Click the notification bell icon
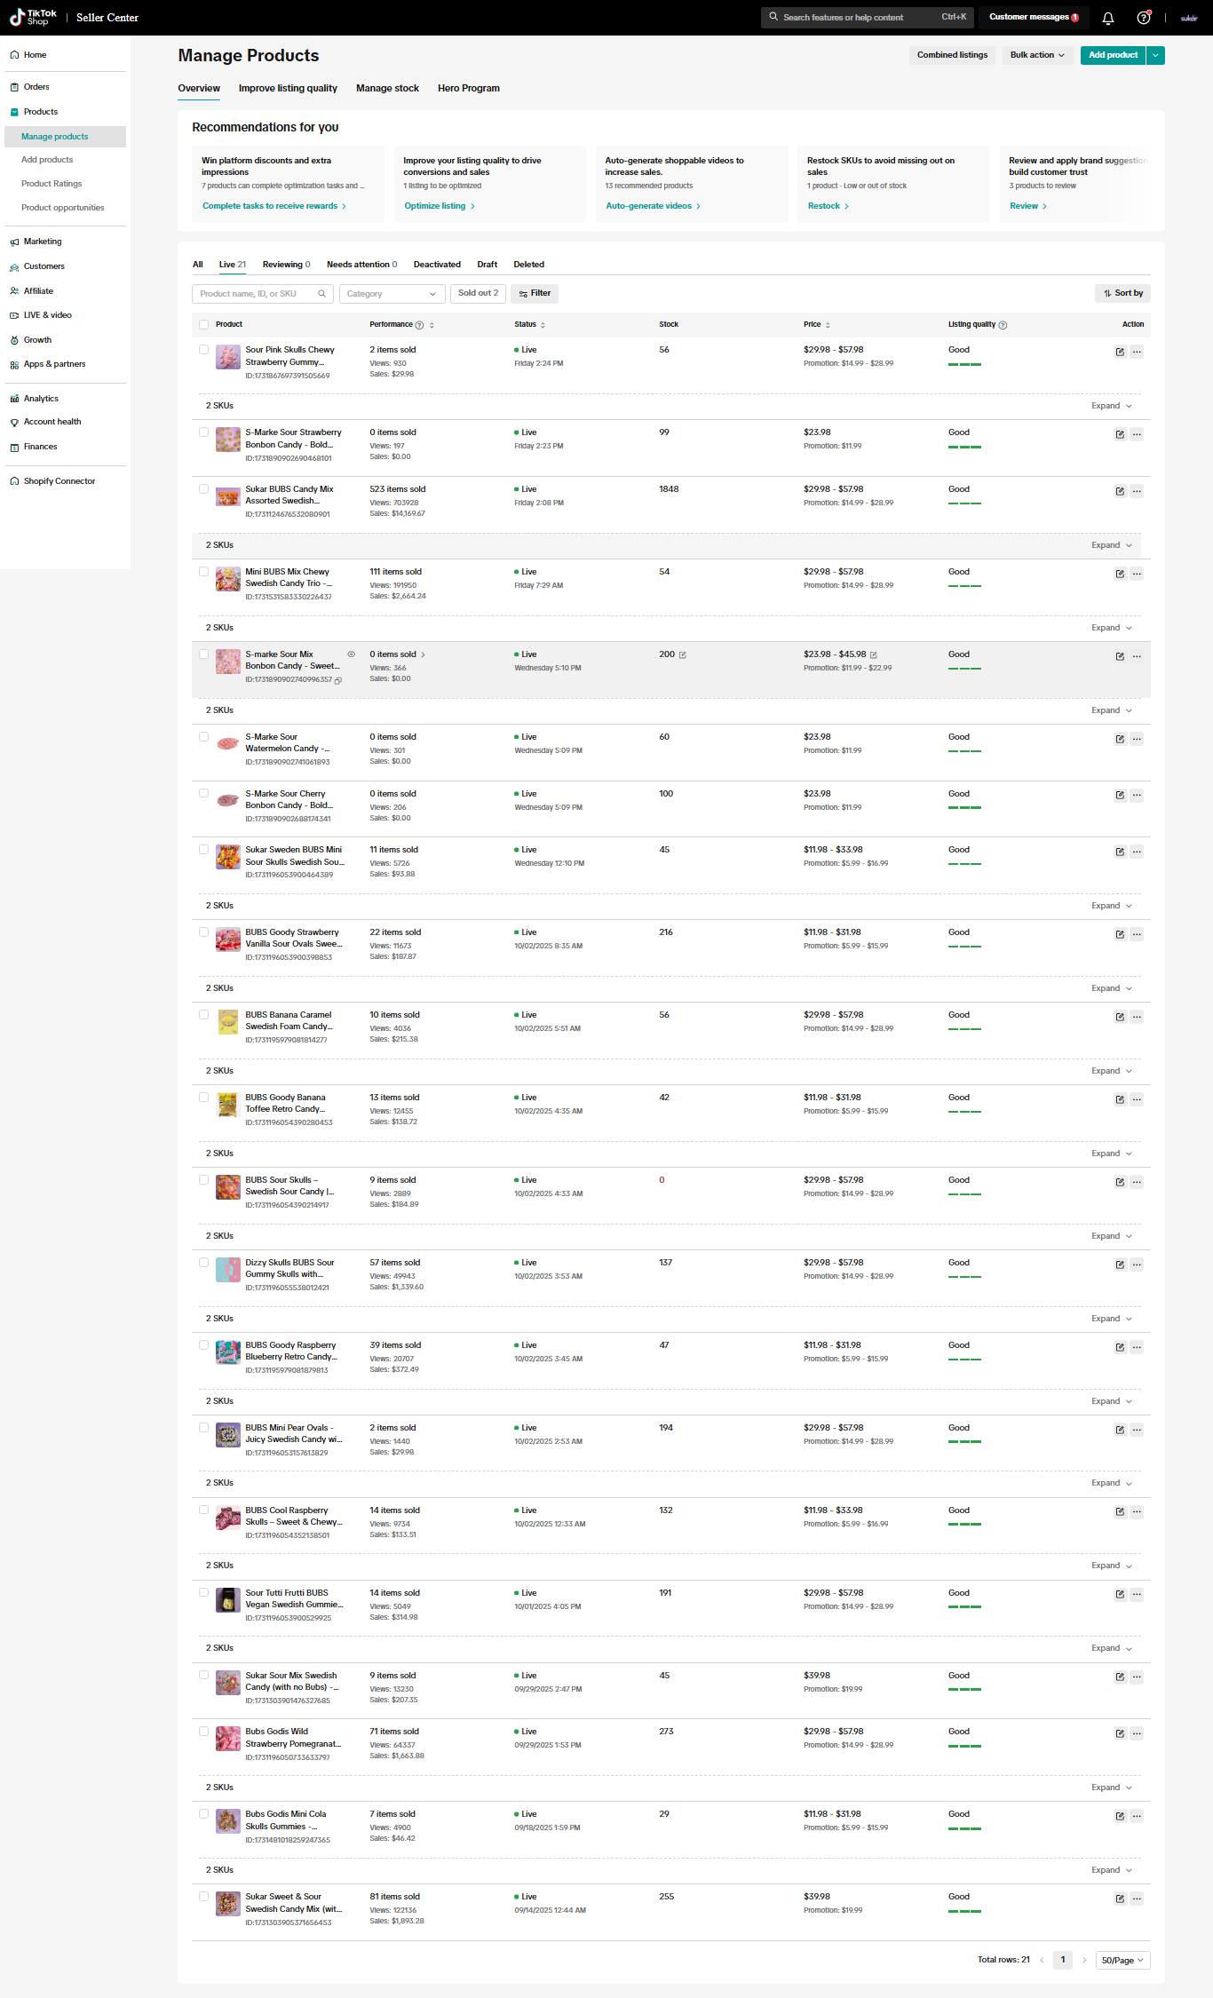The width and height of the screenshot is (1213, 1998). tap(1108, 18)
